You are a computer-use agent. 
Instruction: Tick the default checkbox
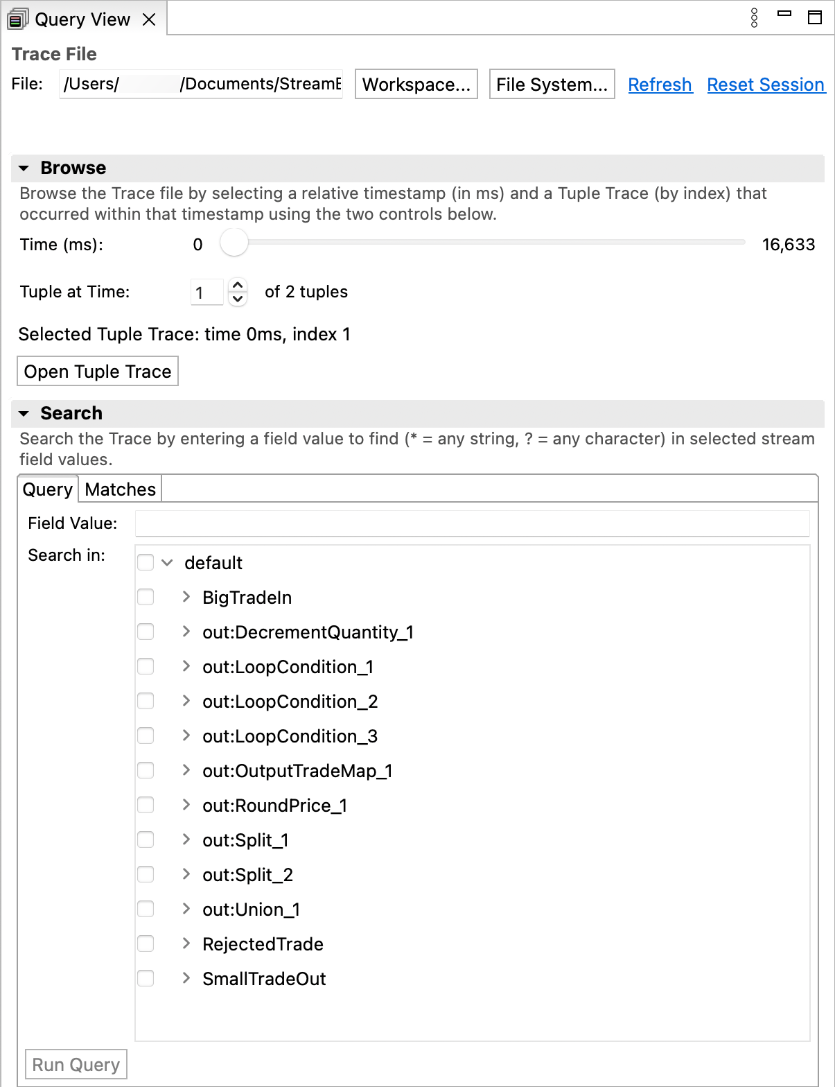coord(146,562)
